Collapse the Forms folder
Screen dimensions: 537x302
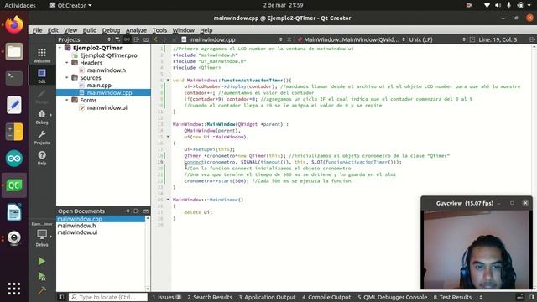67,100
